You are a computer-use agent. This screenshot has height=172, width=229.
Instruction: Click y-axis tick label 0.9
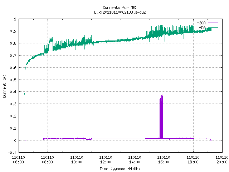13,31
